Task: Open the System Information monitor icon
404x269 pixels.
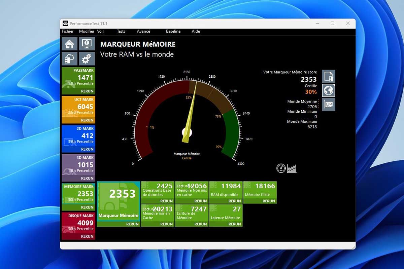Action: [x=87, y=44]
